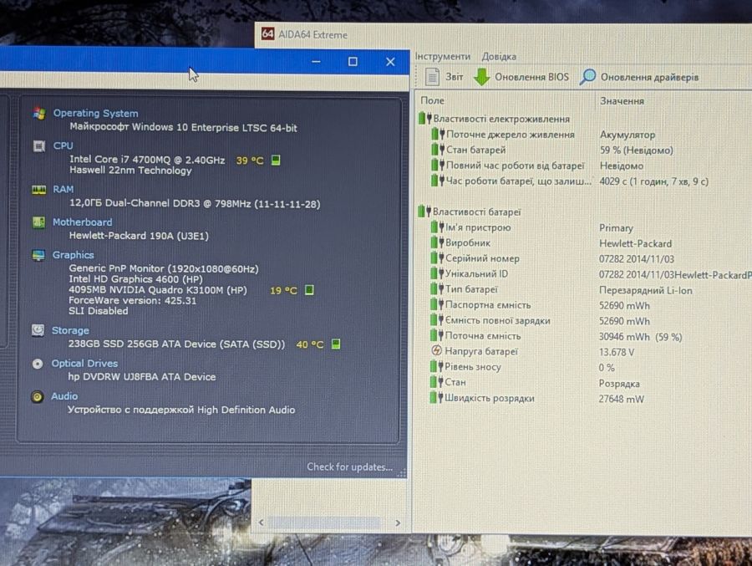Minimize the blue-titled front window
The width and height of the screenshot is (752, 566).
(x=316, y=61)
